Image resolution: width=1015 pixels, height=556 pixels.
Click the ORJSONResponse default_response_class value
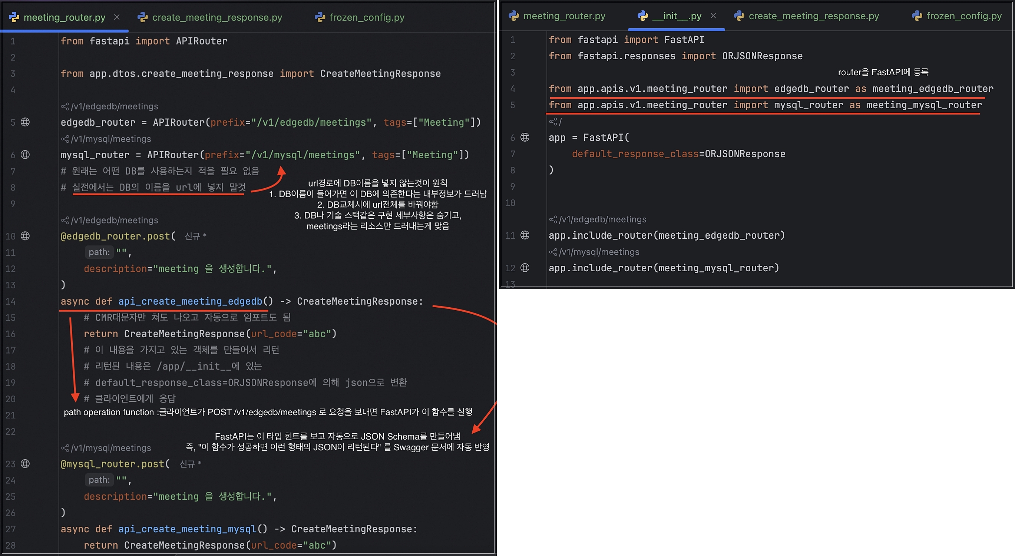[x=745, y=154]
